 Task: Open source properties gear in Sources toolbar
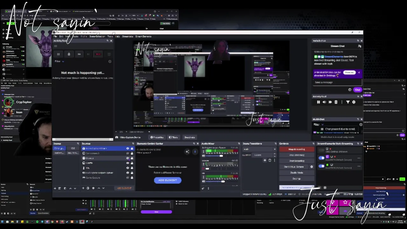tap(93, 188)
